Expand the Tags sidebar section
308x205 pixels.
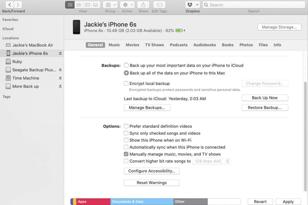(6, 97)
